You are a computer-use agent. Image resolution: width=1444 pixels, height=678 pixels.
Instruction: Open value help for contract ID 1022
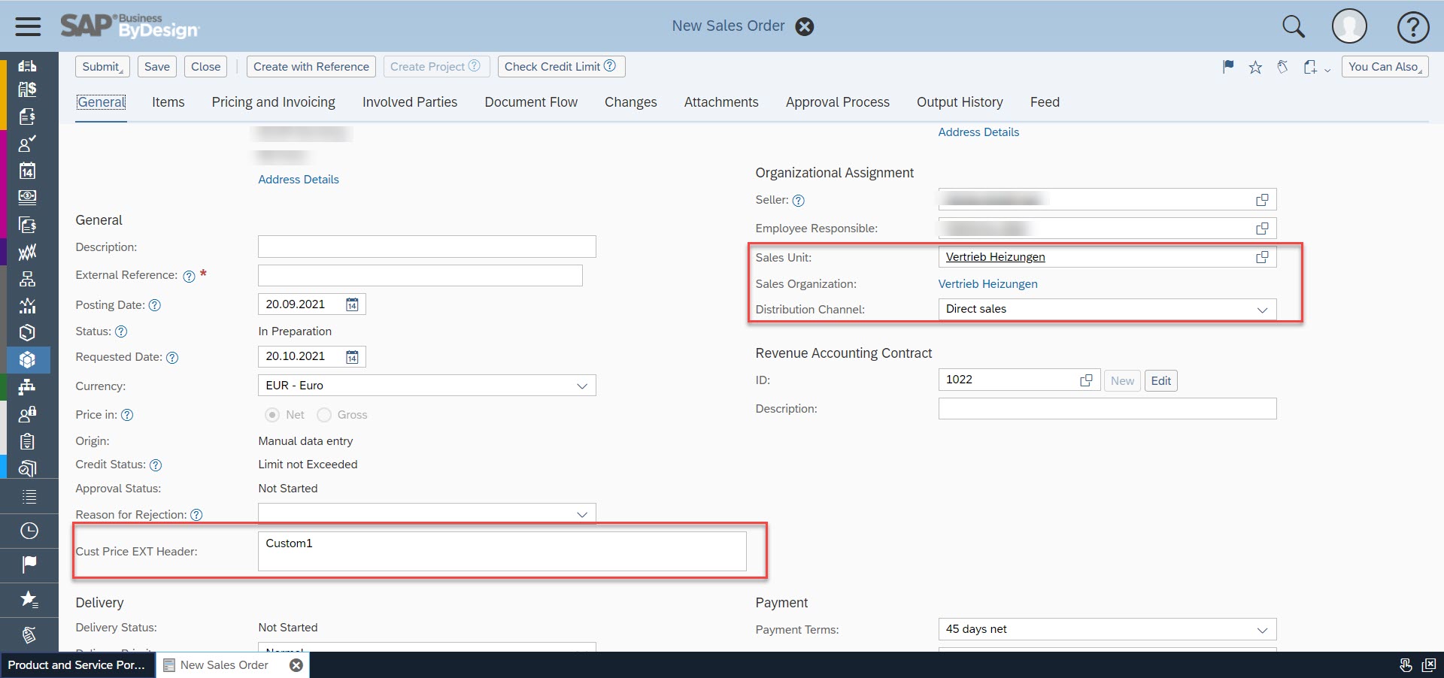tap(1086, 380)
